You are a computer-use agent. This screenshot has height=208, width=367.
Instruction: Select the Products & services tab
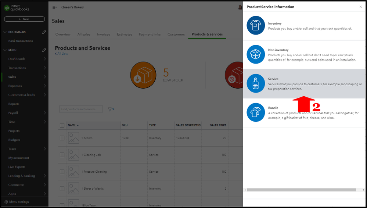207,34
